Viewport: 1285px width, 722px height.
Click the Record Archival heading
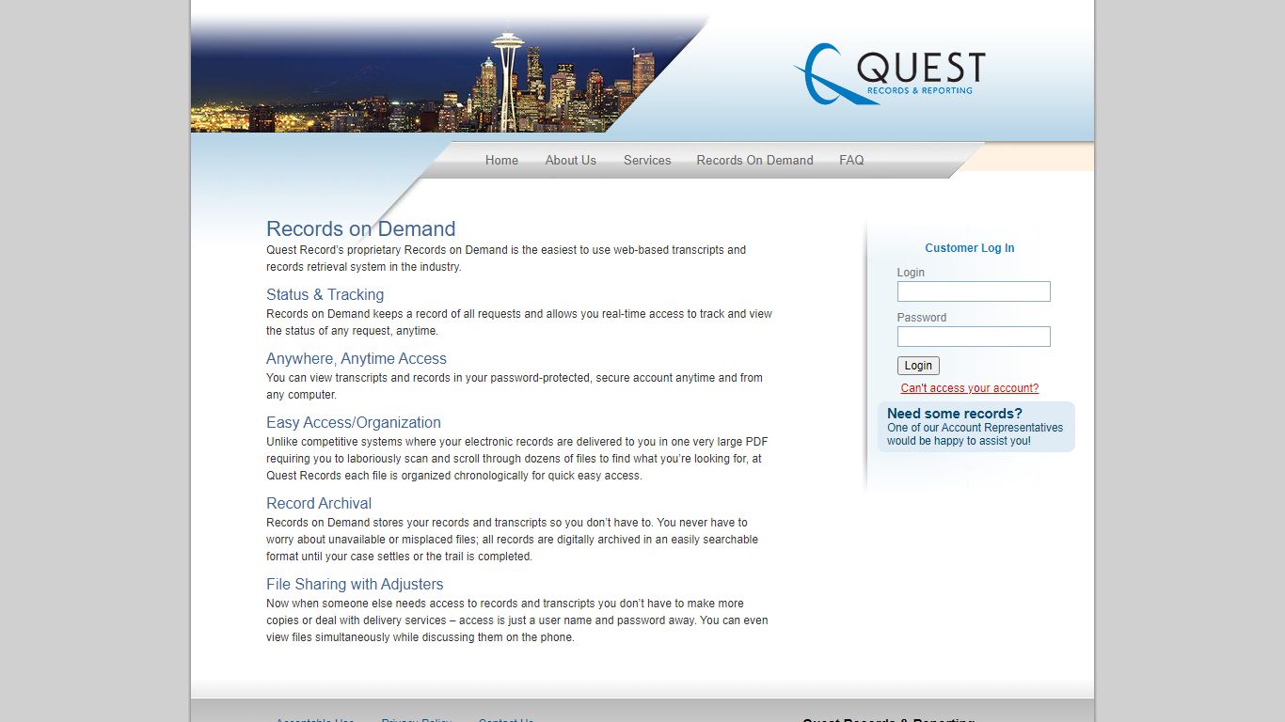[318, 503]
